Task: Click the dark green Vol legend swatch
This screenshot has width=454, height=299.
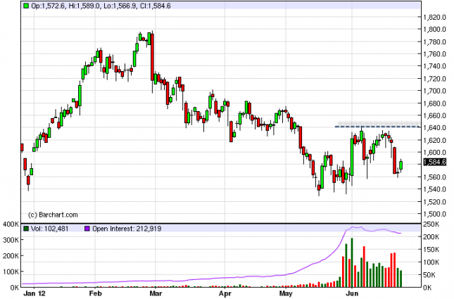Action: 26,229
